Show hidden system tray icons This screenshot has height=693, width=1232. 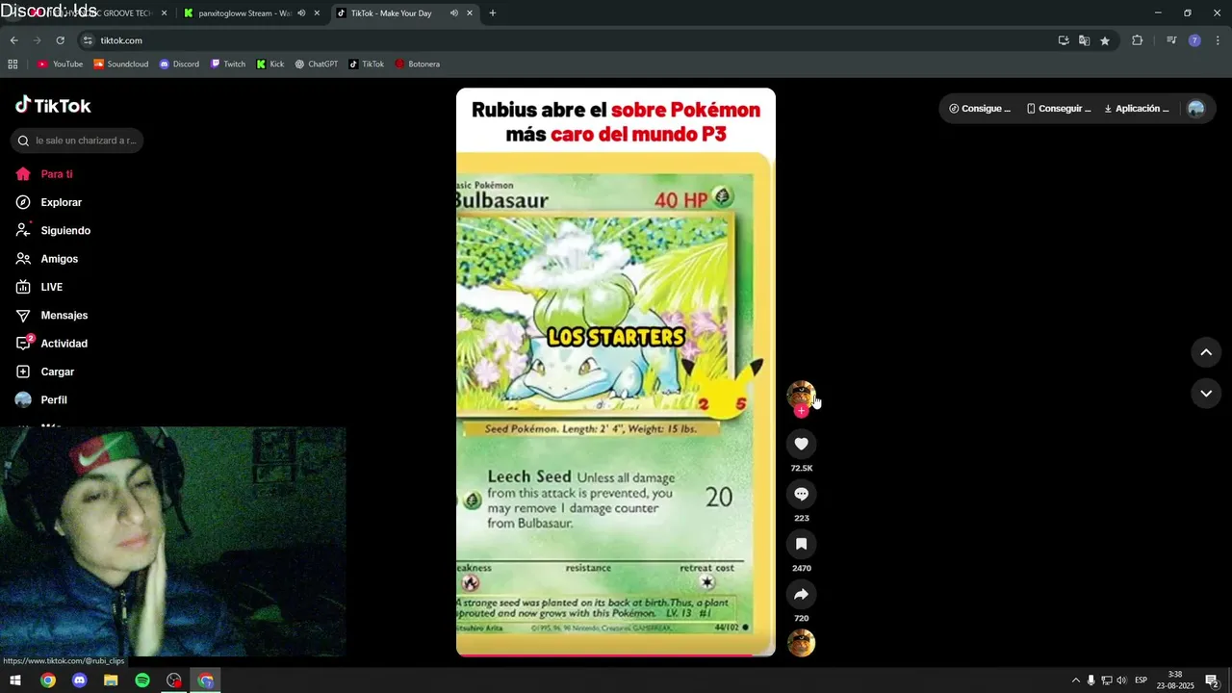[1076, 680]
